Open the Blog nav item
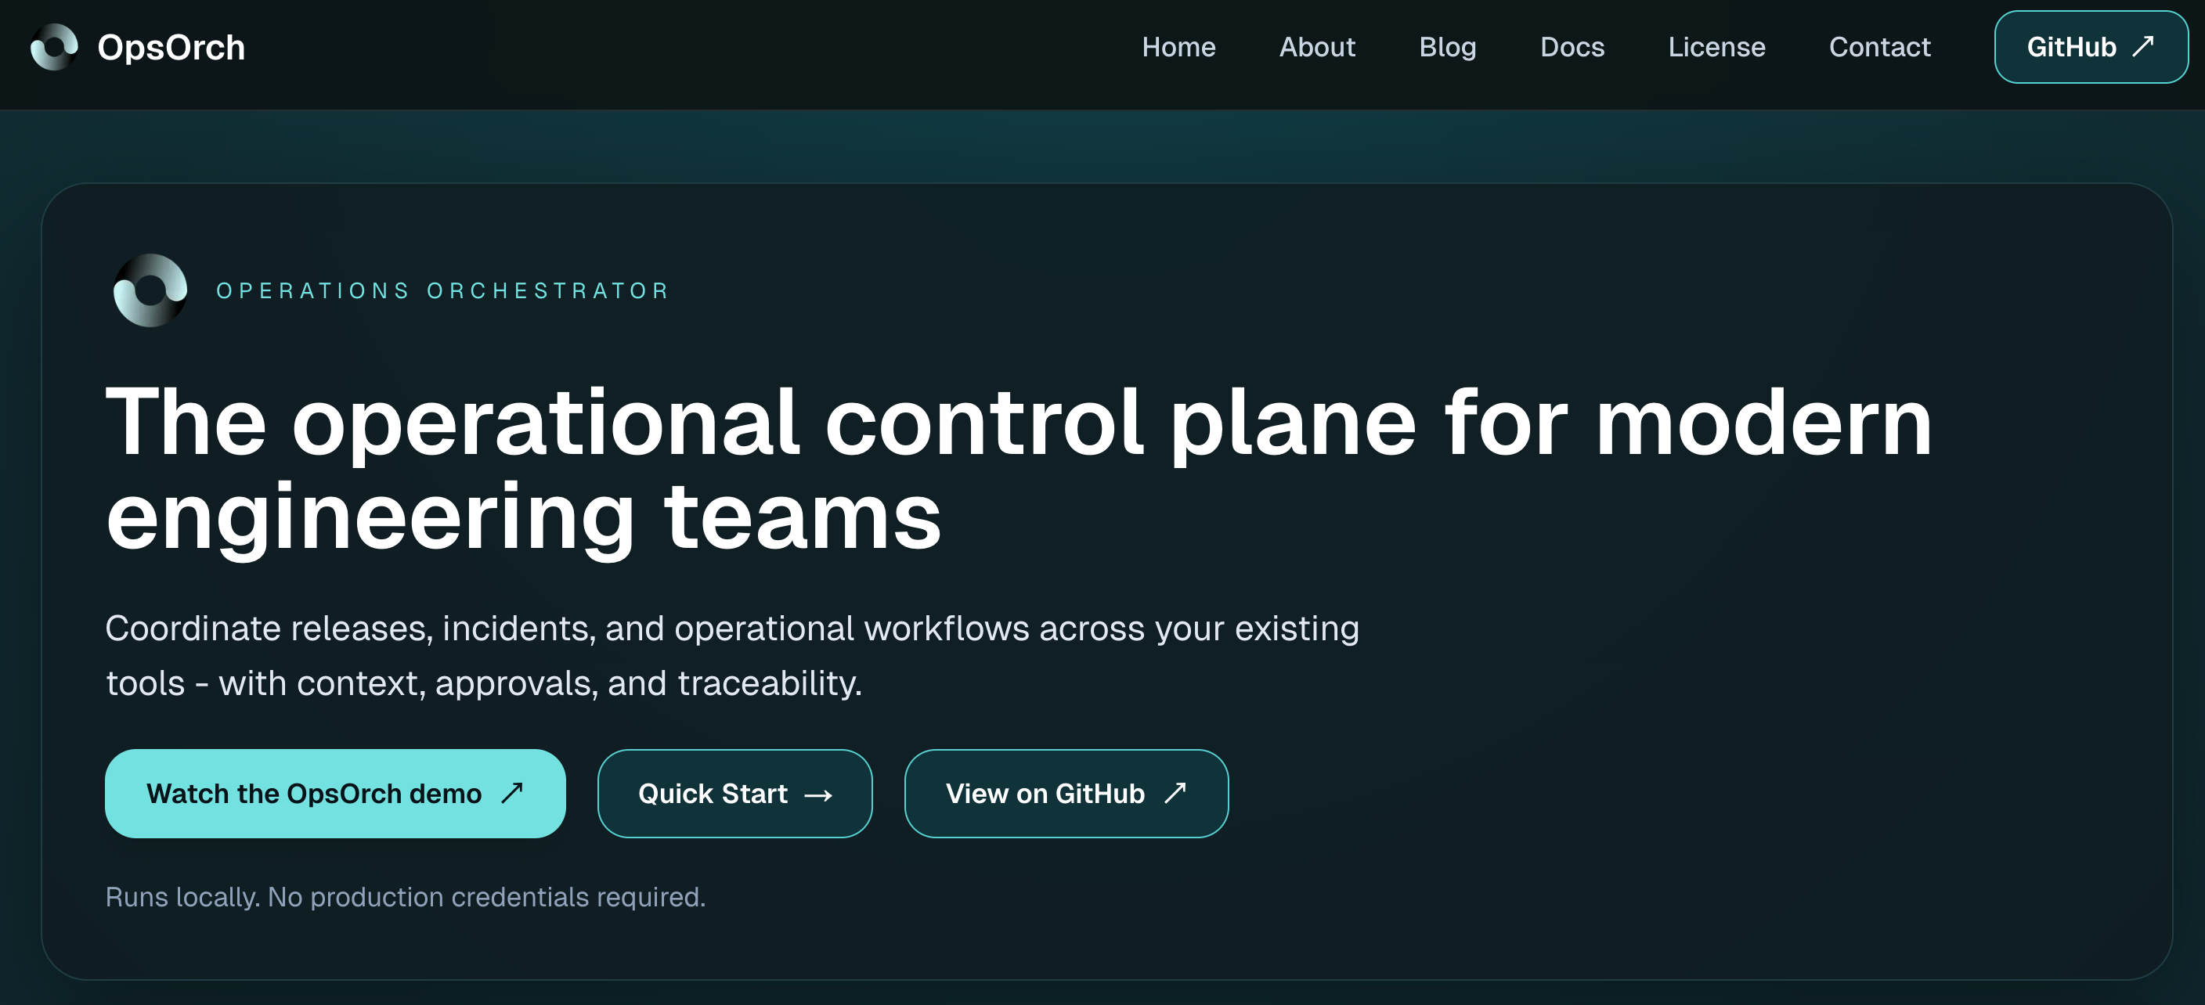The height and width of the screenshot is (1005, 2205). coord(1446,47)
